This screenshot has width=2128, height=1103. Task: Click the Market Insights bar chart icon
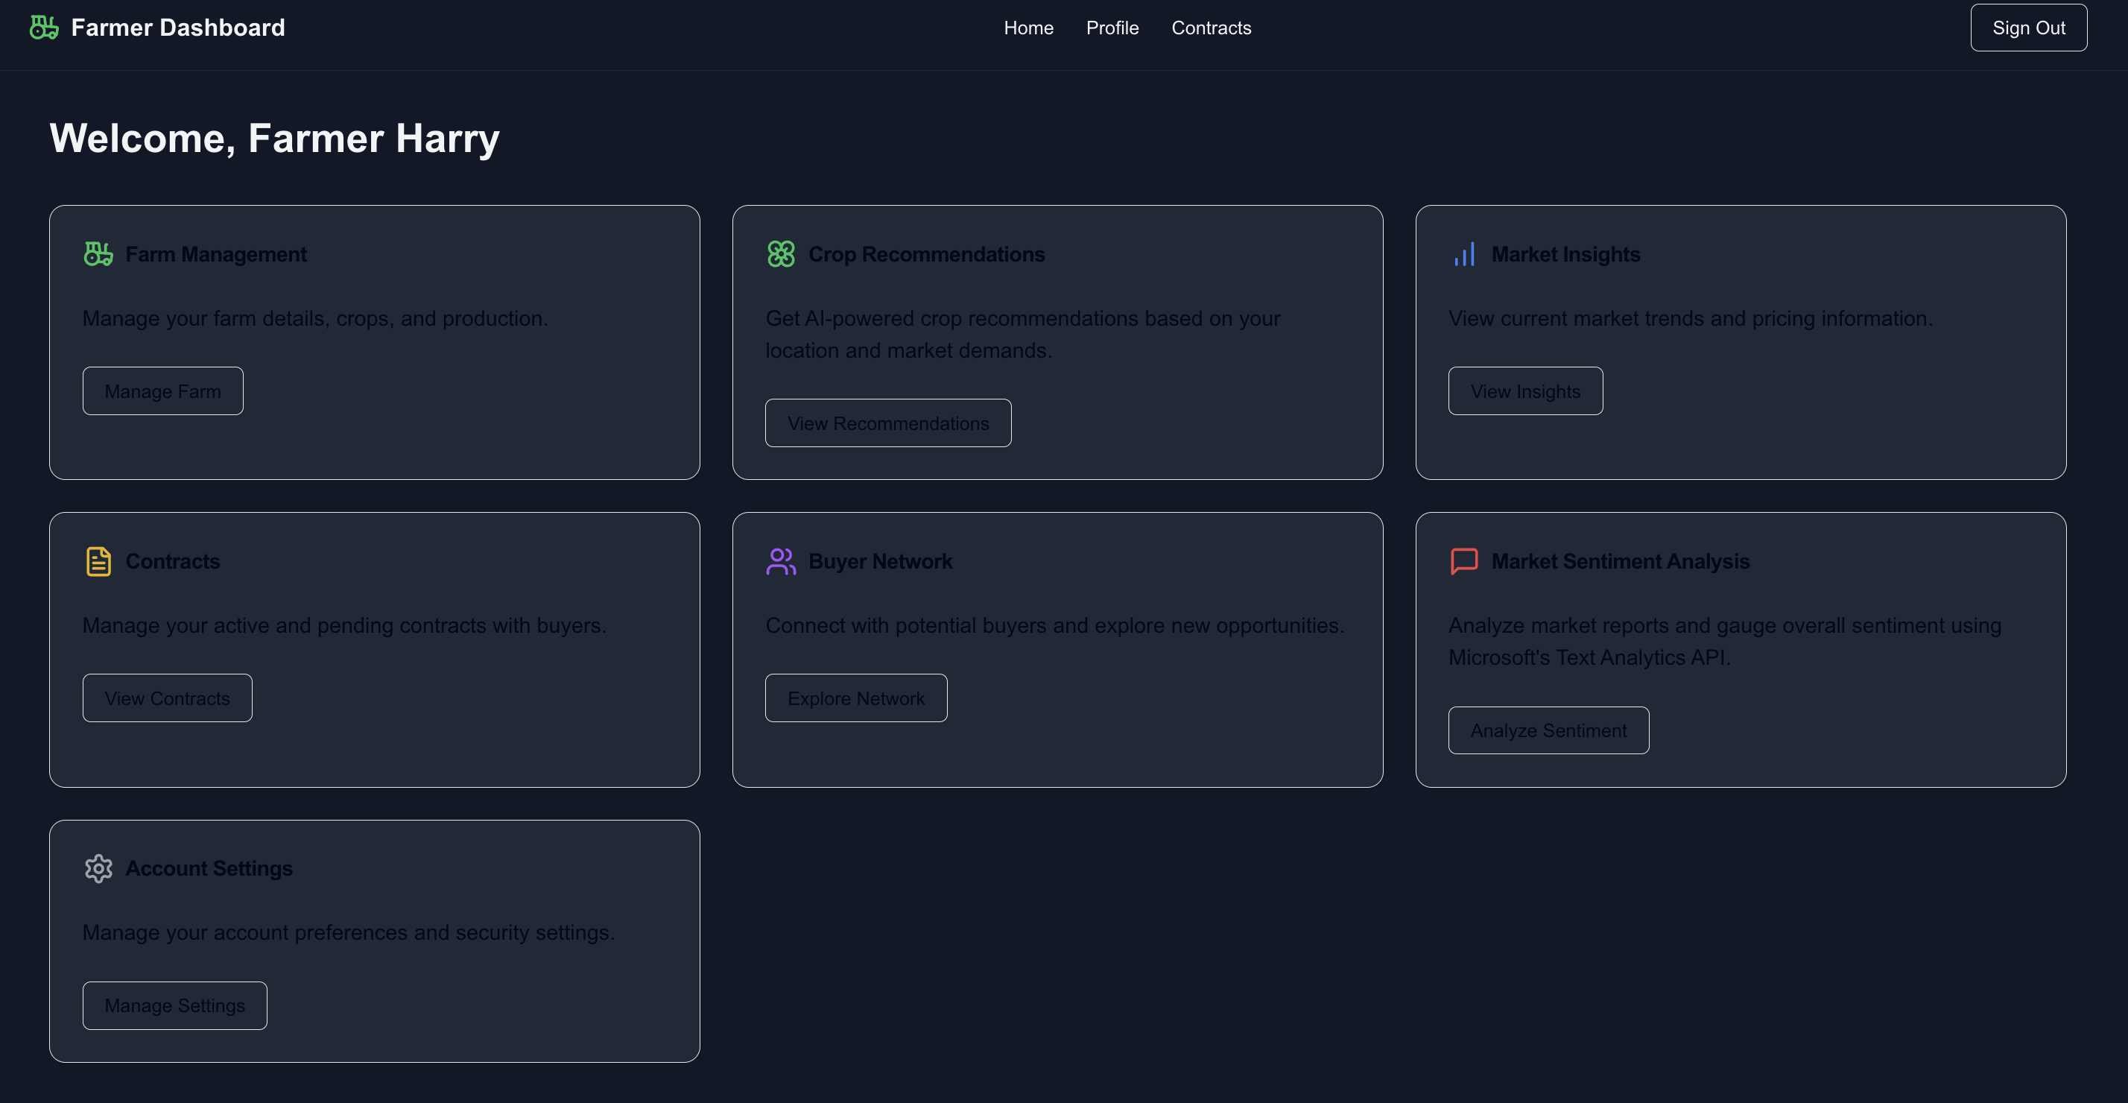tap(1464, 253)
